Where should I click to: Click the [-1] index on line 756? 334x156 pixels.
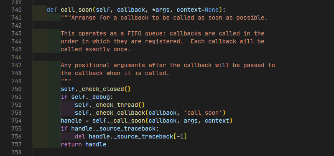[180, 136]
